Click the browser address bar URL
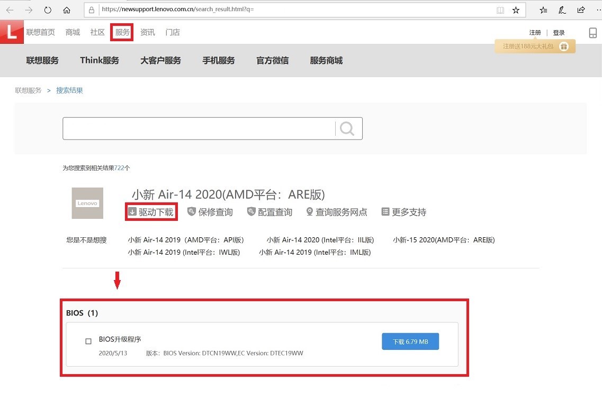The height and width of the screenshot is (400, 602). (178, 9)
